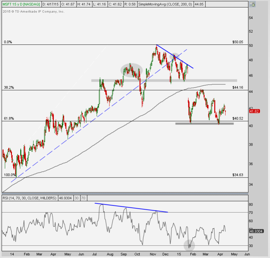The width and height of the screenshot is (270, 258).
Task: Select the small gray circle at December trendline
Action: click(x=174, y=56)
